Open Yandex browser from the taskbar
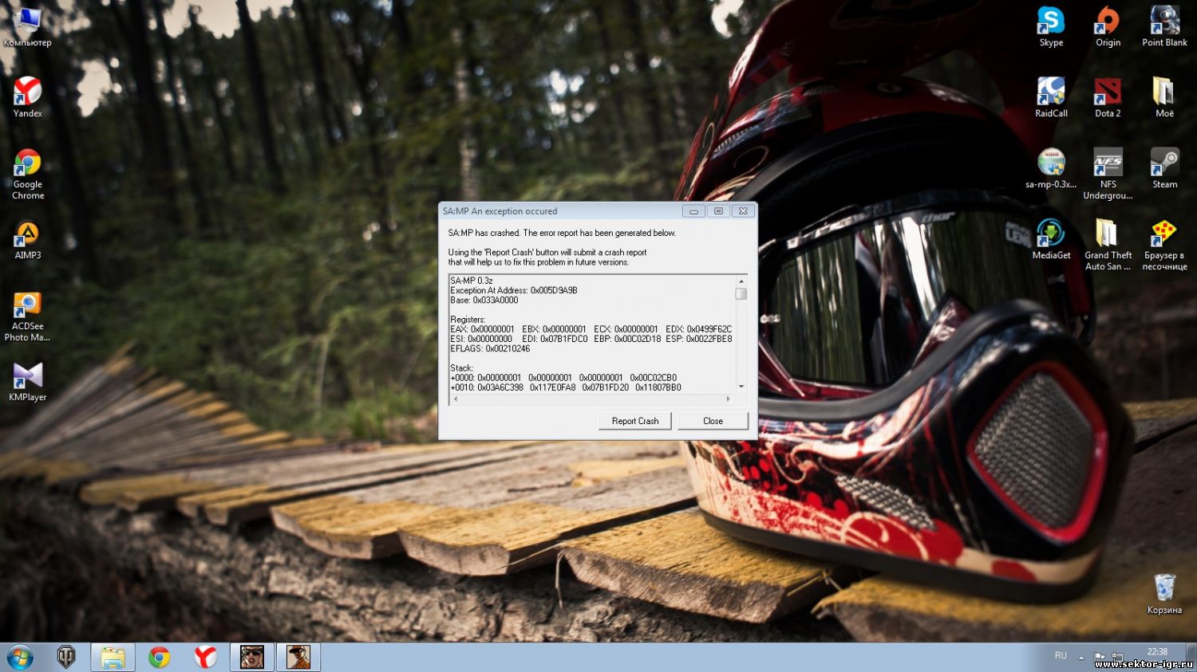 (205, 657)
